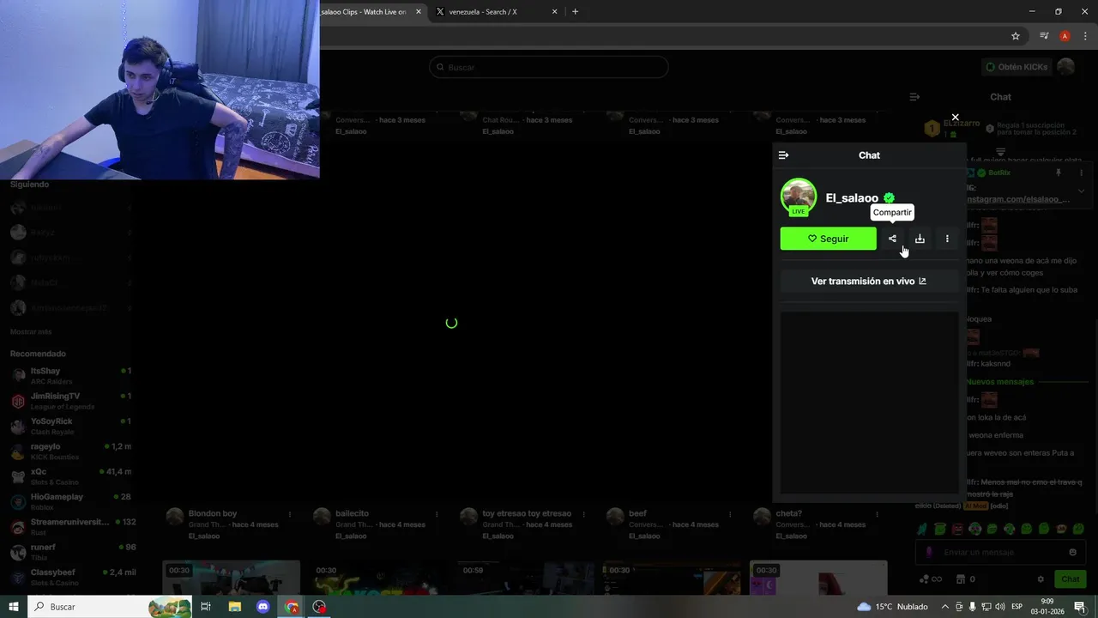Viewport: 1098px width, 618px height.
Task: Collapse clip panel chat with arrow icon
Action: click(x=783, y=155)
